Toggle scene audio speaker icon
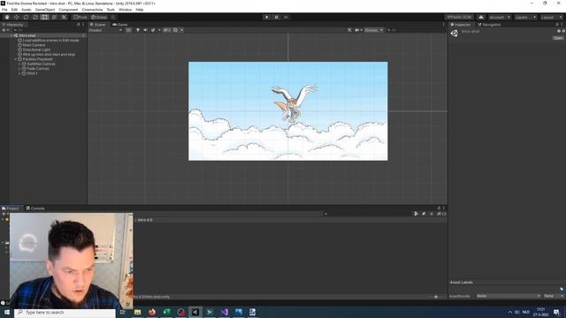 (x=145, y=30)
